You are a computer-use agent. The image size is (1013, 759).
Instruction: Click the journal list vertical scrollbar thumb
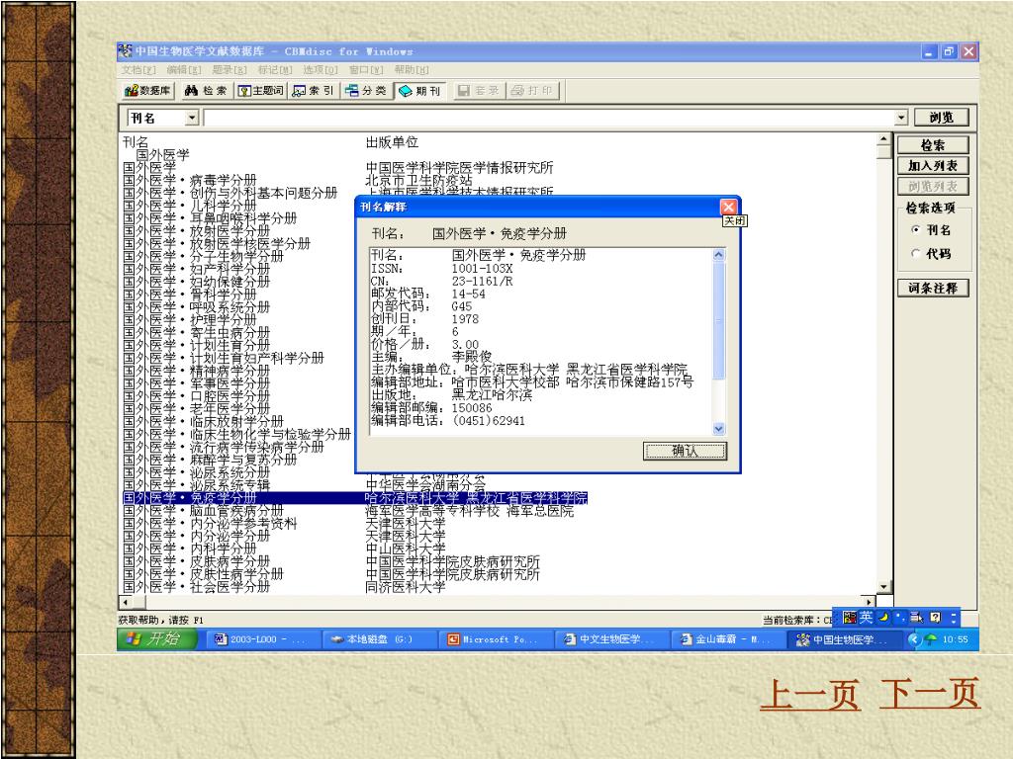[x=883, y=152]
